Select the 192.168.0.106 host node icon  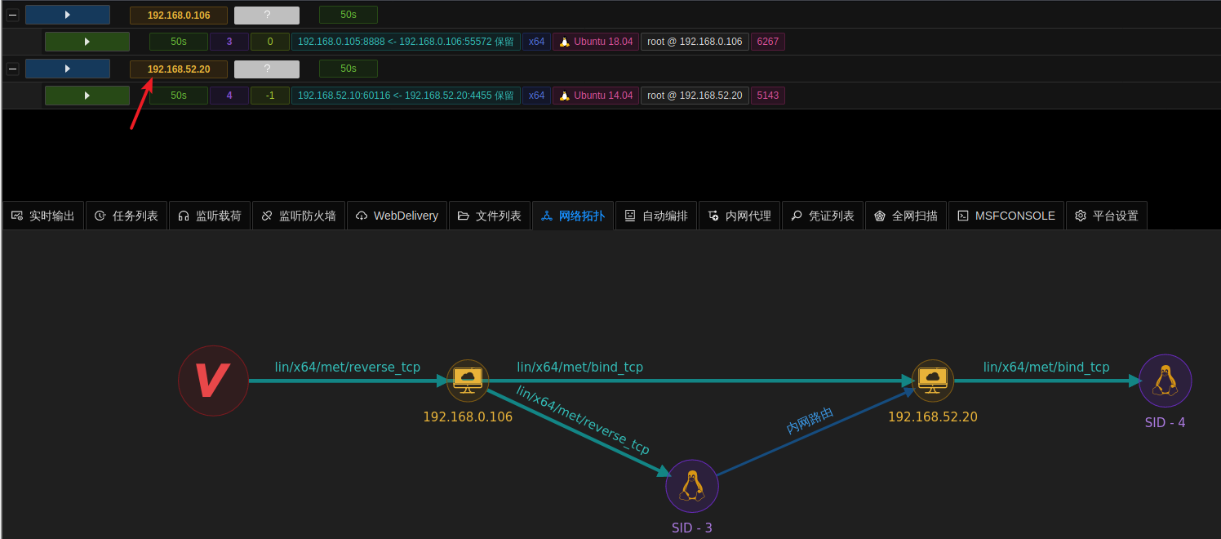point(468,381)
